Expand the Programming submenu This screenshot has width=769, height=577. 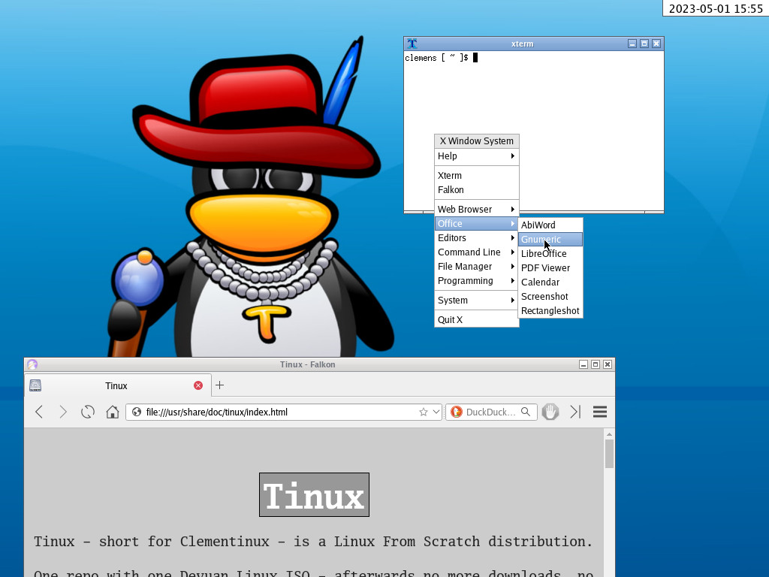pos(476,281)
